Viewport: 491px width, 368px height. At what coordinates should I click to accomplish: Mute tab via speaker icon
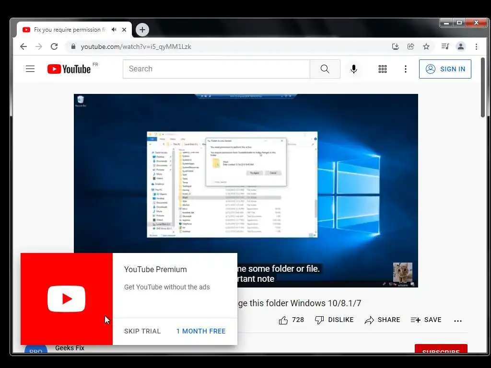(114, 30)
